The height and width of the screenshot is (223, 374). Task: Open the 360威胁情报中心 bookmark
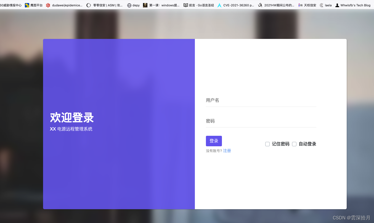click(10, 5)
